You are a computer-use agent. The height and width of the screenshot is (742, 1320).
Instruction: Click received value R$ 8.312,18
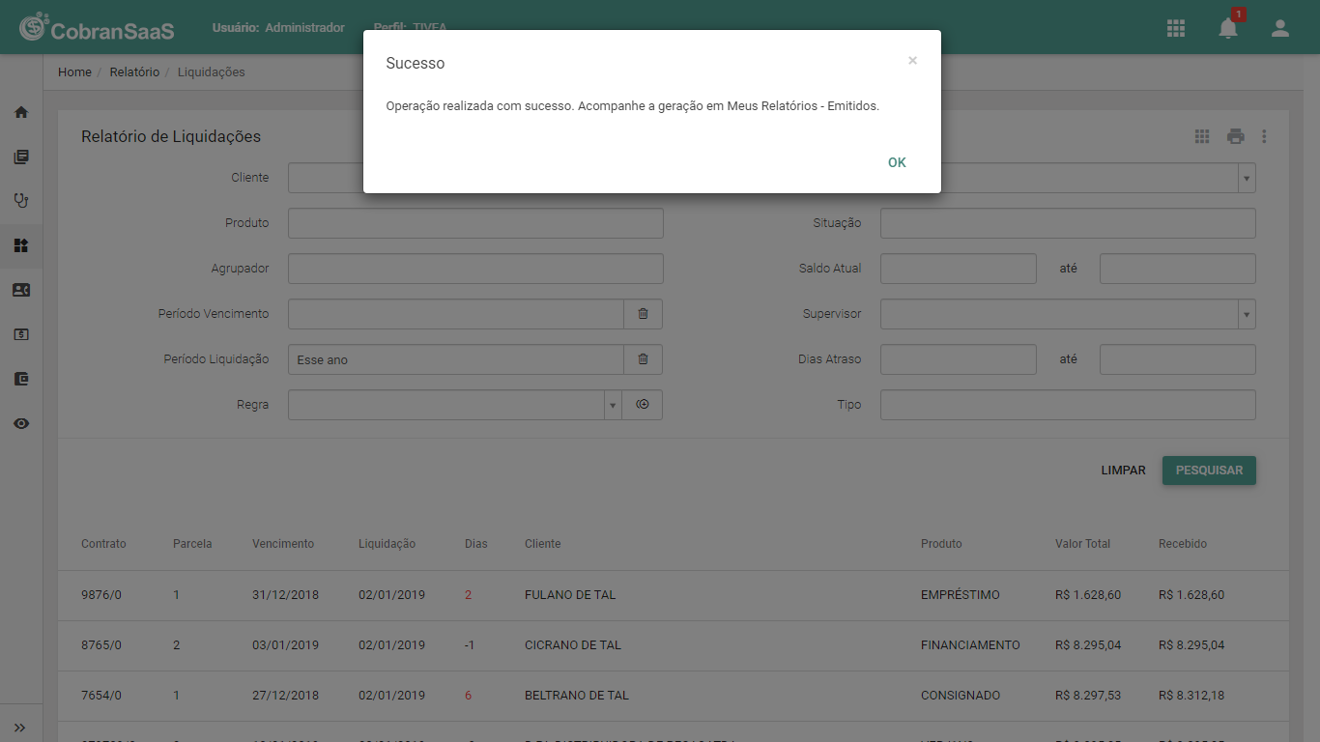coord(1191,696)
